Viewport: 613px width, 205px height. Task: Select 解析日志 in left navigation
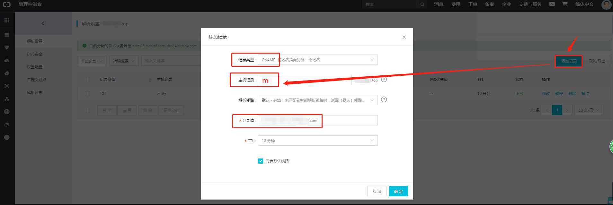[35, 92]
